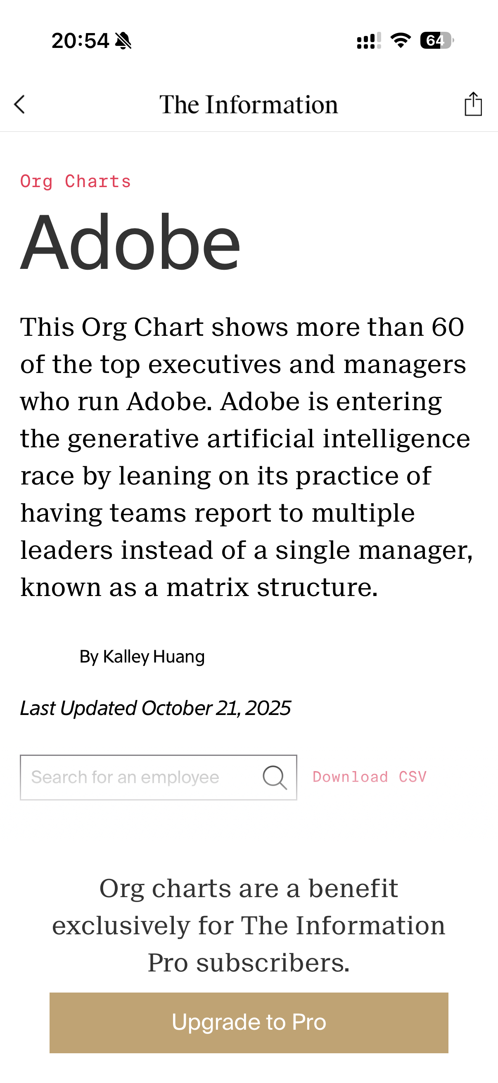Tap the 20:54 clock in status bar
This screenshot has height=1083, width=498.
coord(80,41)
